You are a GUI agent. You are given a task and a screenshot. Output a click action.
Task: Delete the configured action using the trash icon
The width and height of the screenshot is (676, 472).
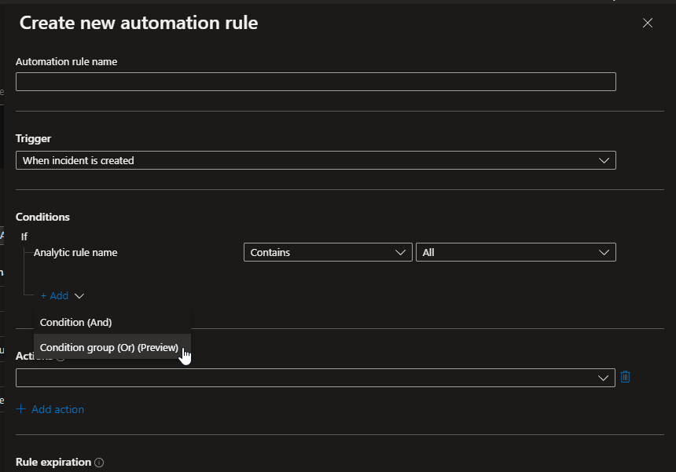[625, 377]
